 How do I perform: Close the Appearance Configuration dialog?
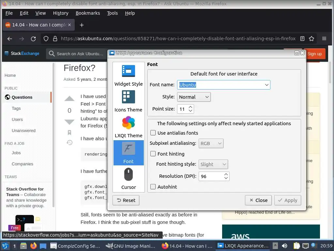point(258,200)
